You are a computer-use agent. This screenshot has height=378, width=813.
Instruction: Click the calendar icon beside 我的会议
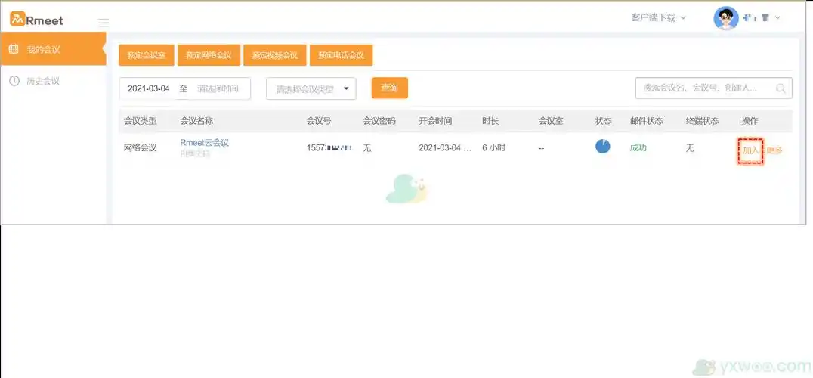point(14,50)
